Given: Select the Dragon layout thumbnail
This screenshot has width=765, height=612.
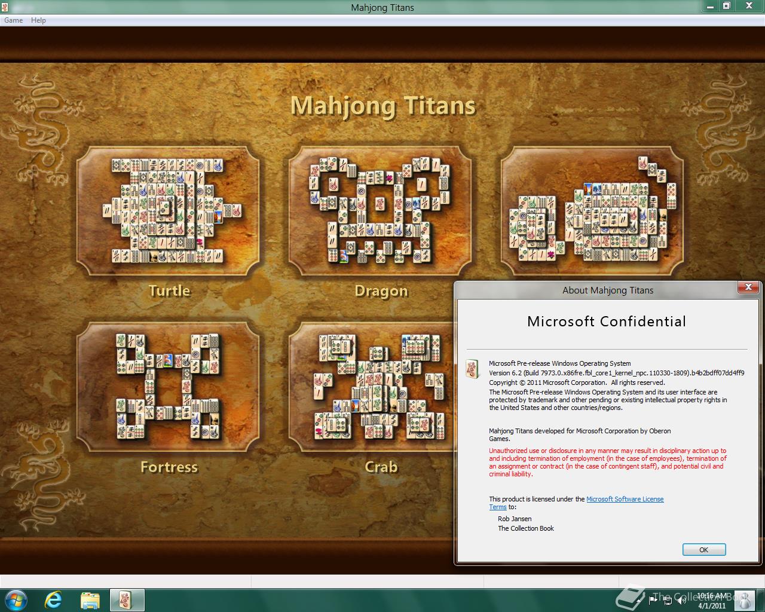Looking at the screenshot, I should coord(380,210).
